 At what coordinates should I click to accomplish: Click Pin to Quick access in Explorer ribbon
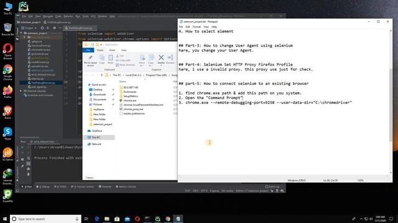(x=90, y=61)
